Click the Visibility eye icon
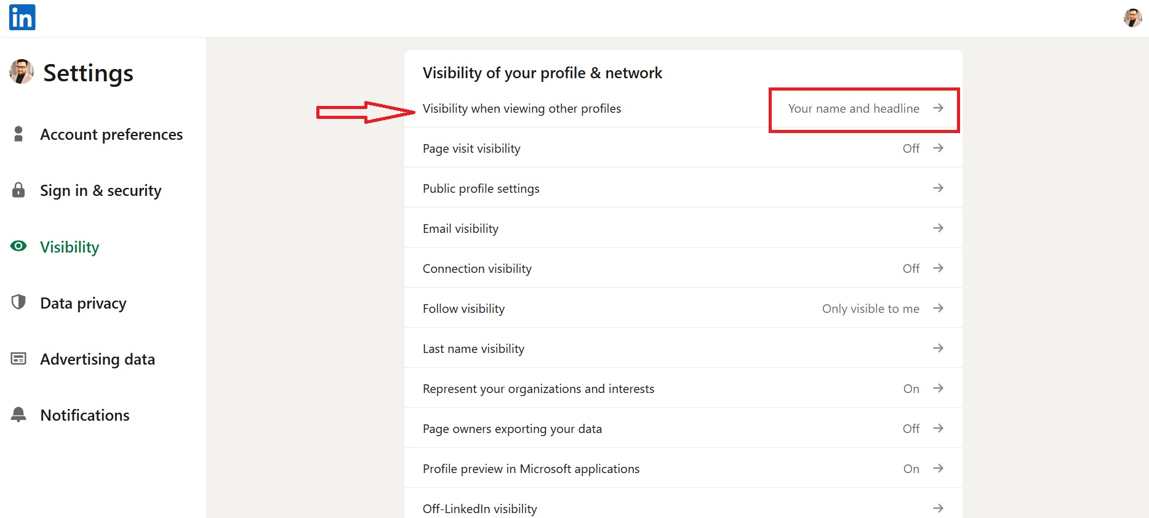 pos(18,246)
